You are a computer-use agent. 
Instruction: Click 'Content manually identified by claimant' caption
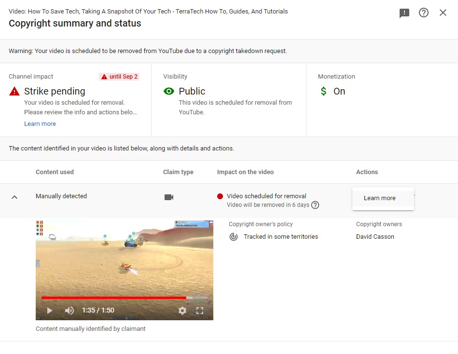click(x=91, y=328)
